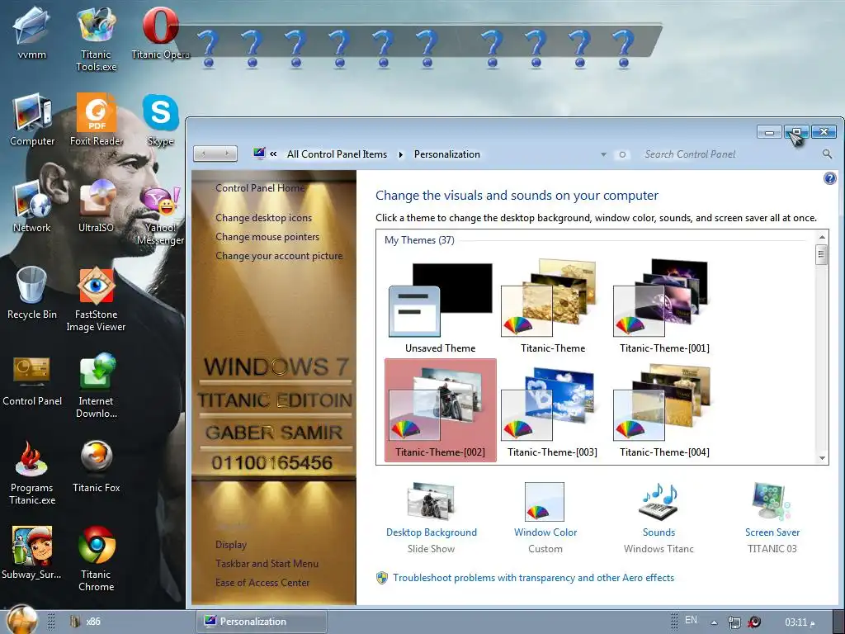
Task: Click the taskbar clock showing 03:11
Action: (800, 622)
